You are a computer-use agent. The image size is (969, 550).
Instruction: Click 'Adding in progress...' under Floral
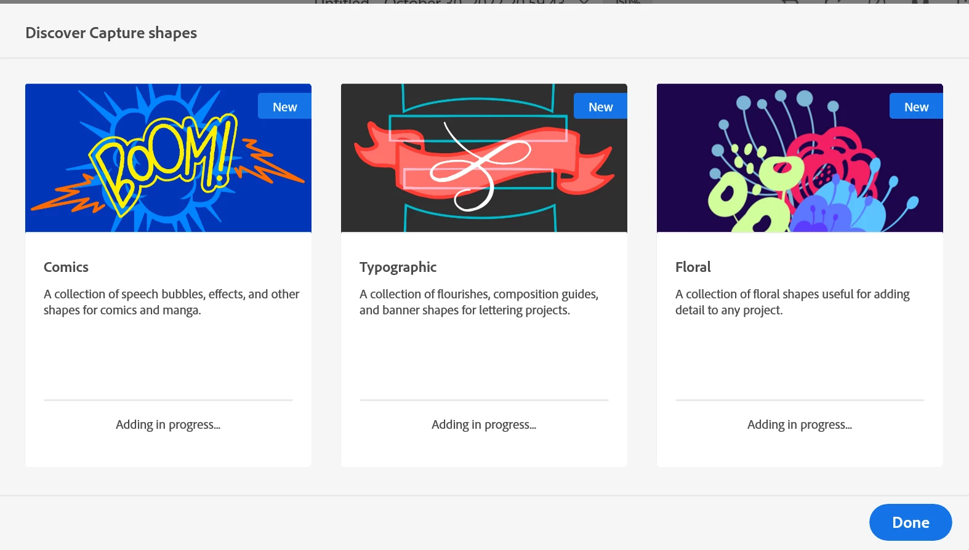[800, 424]
